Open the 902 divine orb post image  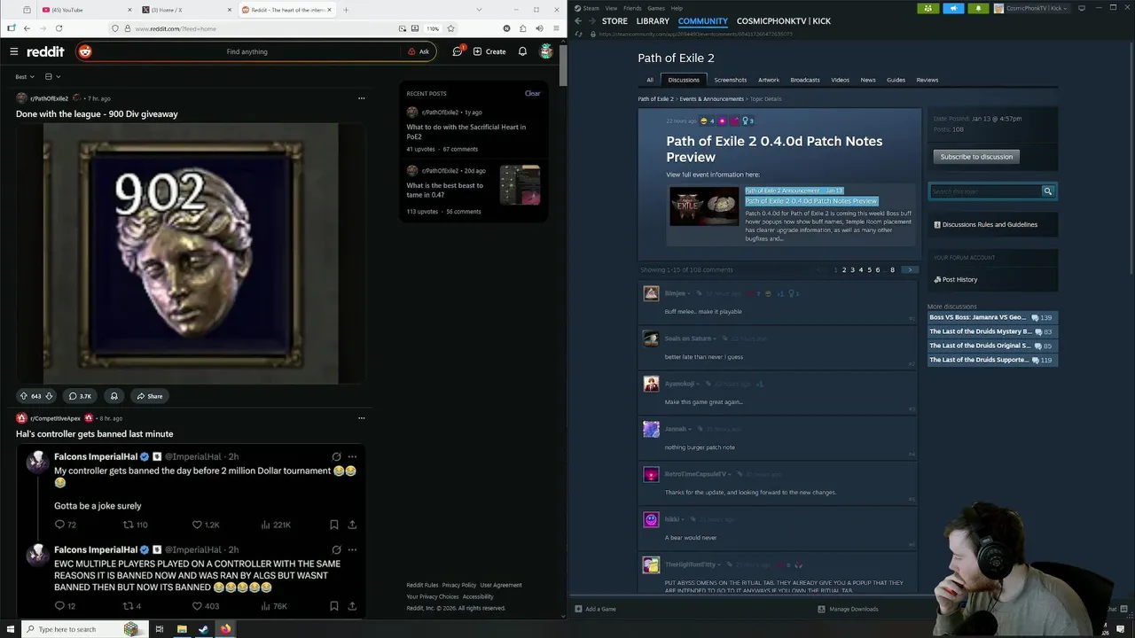click(x=191, y=253)
